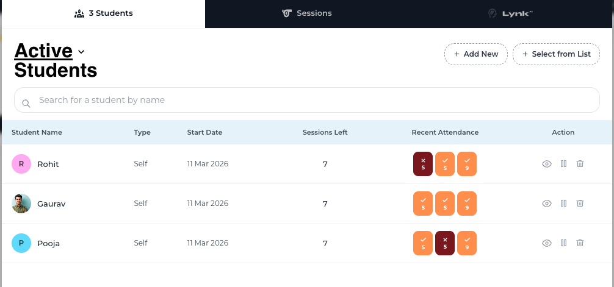The height and width of the screenshot is (287, 614).
Task: Click Pooja's dark red absent attendance badge
Action: pyautogui.click(x=445, y=243)
